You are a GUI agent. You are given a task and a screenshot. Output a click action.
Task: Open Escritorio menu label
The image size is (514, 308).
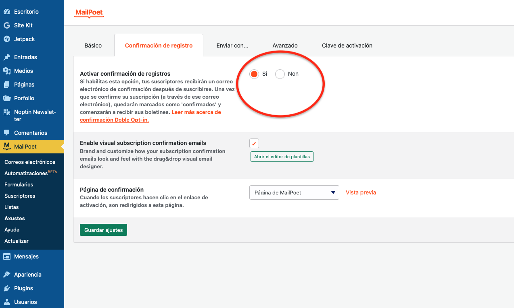tap(26, 12)
